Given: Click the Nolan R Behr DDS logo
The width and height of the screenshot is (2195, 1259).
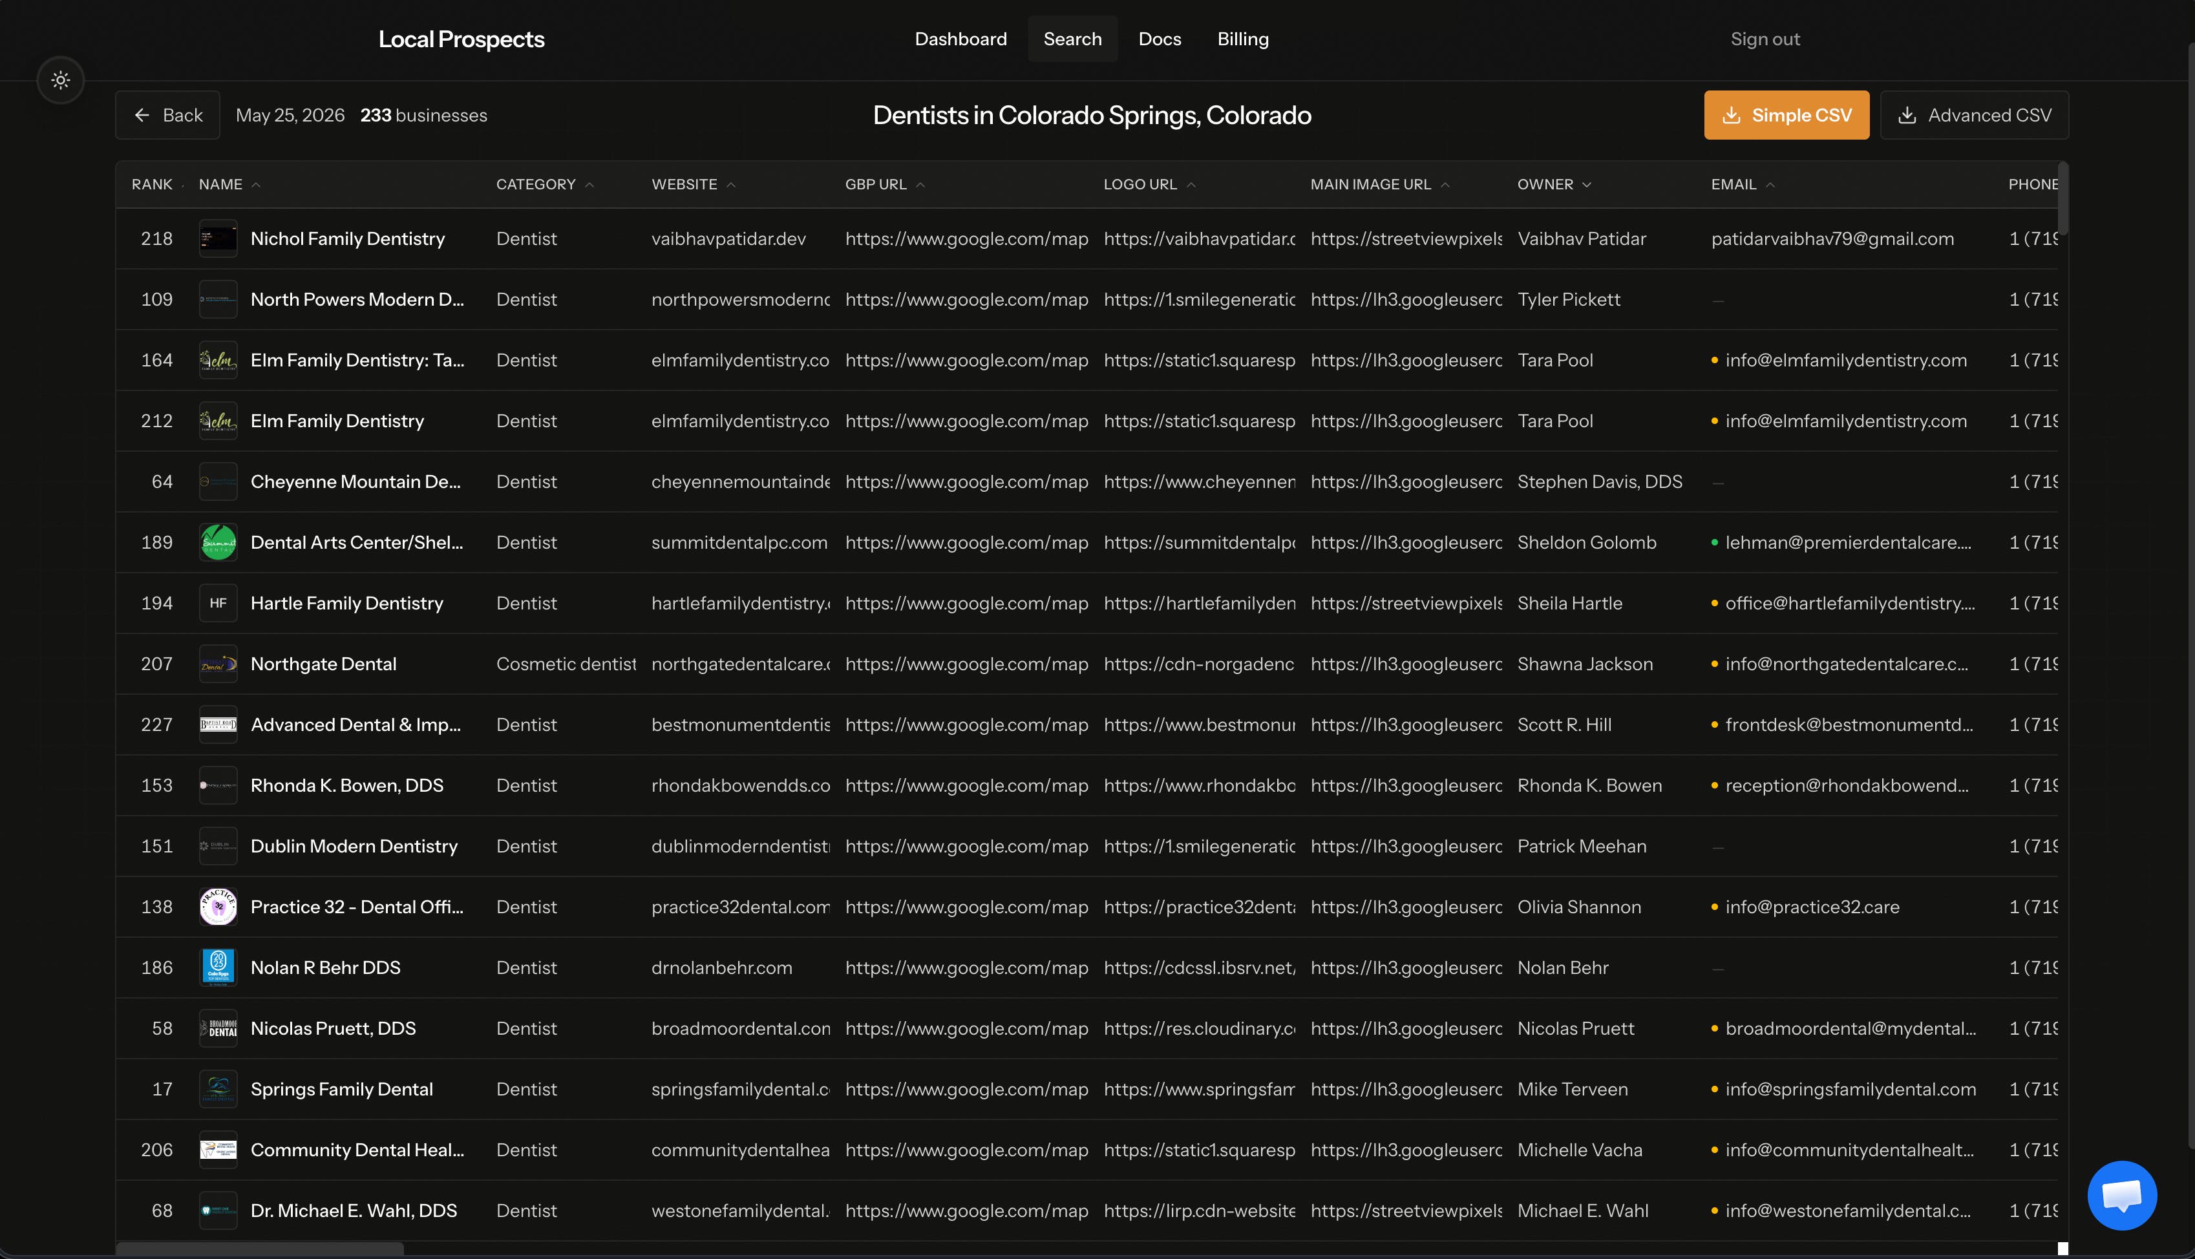Looking at the screenshot, I should [x=218, y=968].
